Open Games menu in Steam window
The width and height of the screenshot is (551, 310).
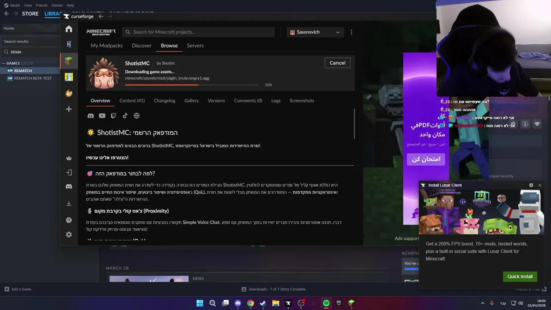tap(57, 5)
